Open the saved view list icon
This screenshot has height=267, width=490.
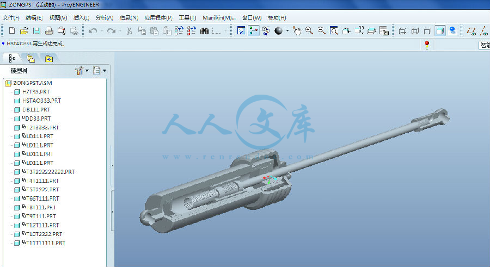click(359, 30)
